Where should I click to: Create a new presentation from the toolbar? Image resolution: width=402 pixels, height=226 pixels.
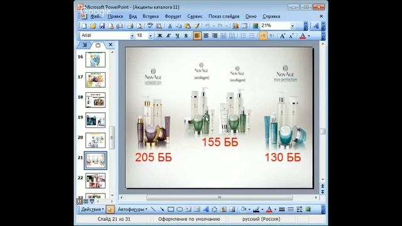84,26
